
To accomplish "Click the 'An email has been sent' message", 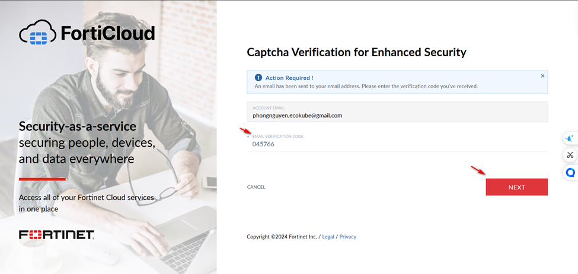I will coord(366,86).
